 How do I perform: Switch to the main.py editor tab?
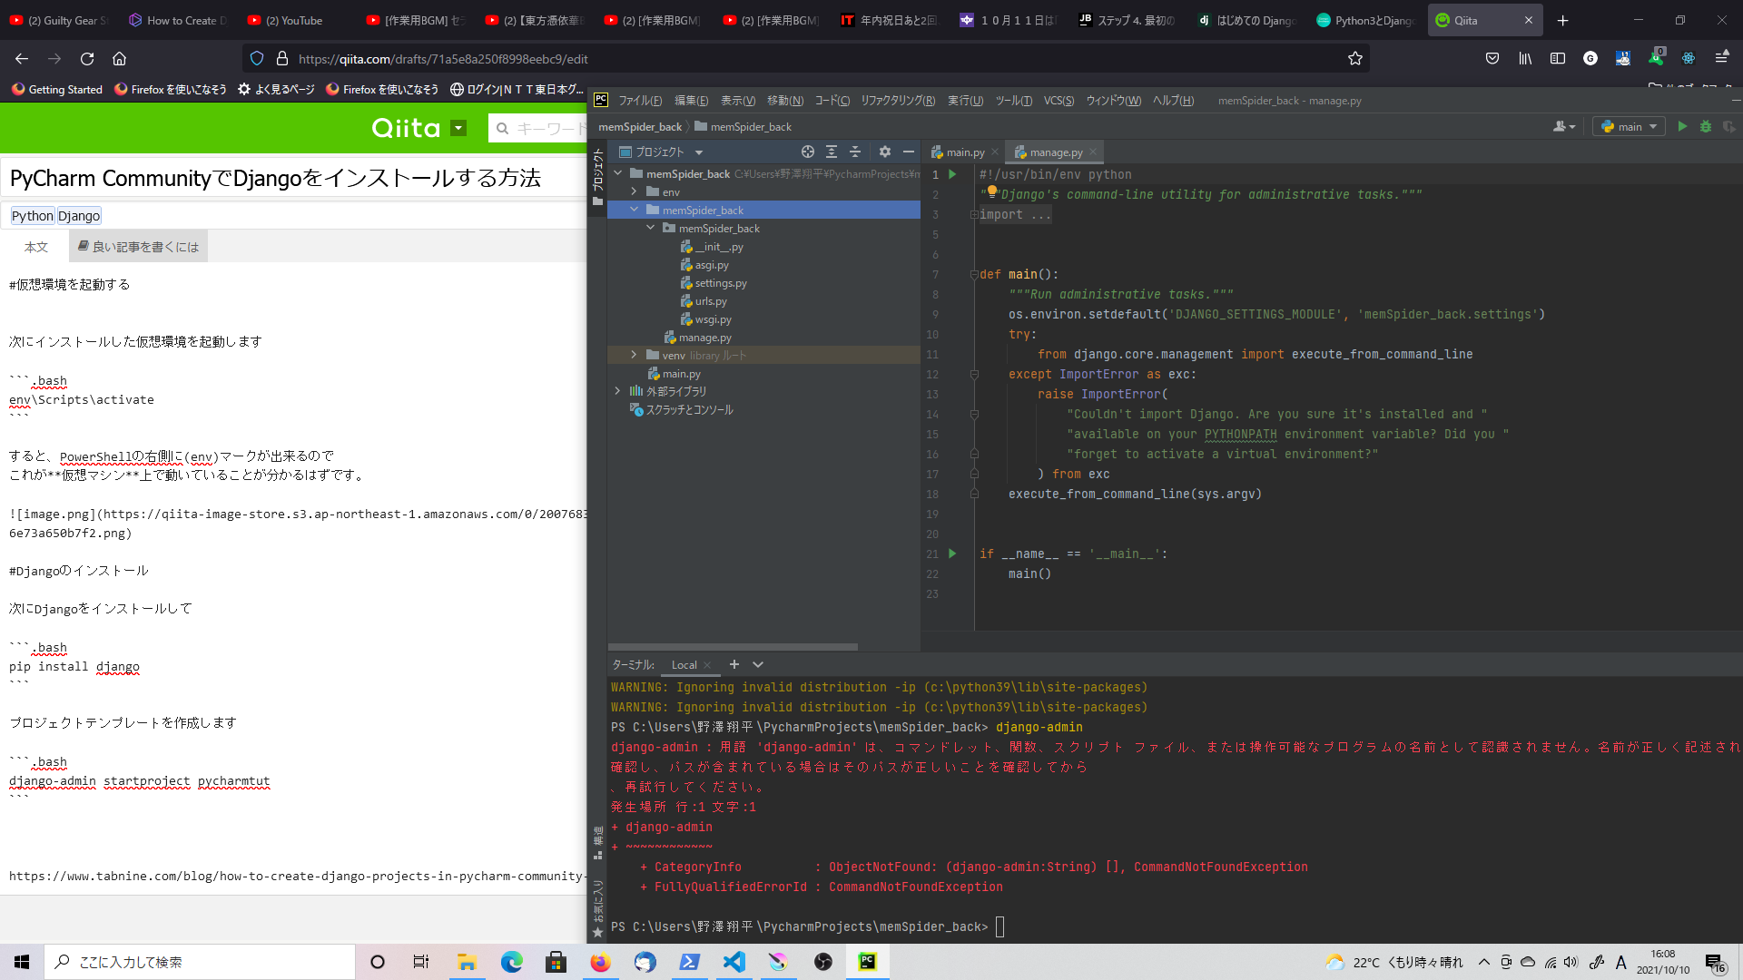[x=964, y=152]
